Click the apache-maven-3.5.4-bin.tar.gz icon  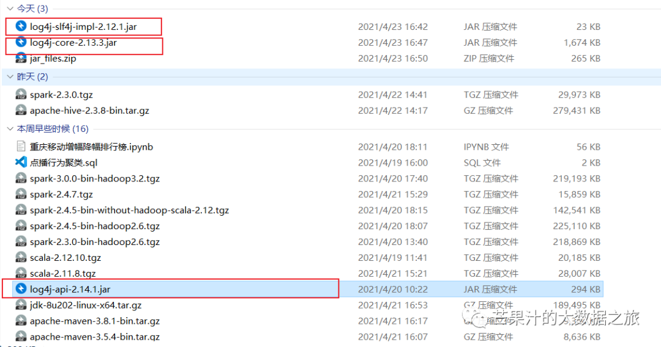[21, 337]
